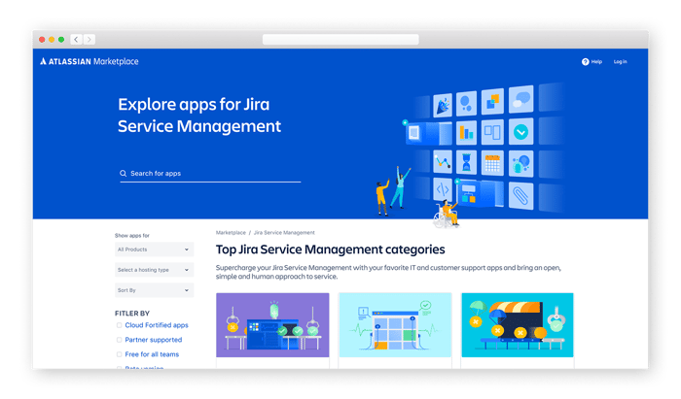Click the Marketplace breadcrumb link
This screenshot has width=681, height=399.
point(231,233)
